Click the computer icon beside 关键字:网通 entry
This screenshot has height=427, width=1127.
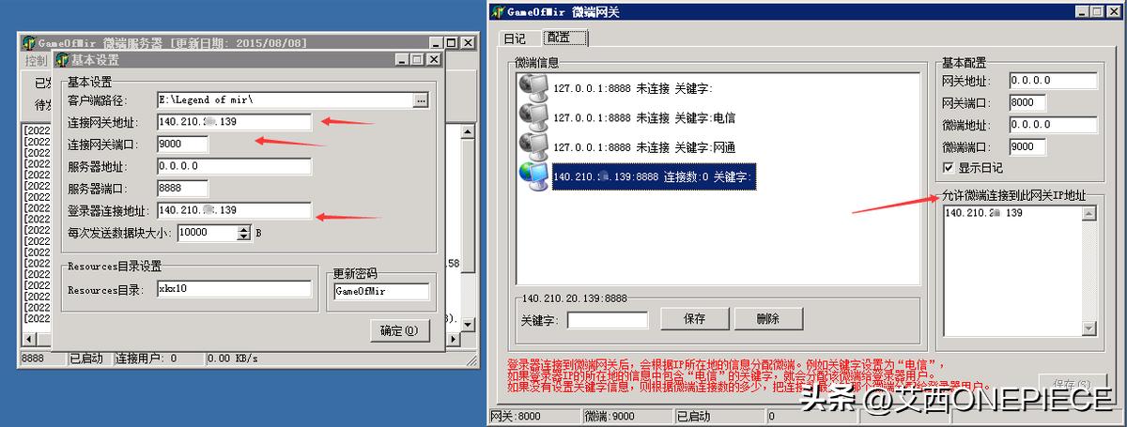(x=533, y=146)
